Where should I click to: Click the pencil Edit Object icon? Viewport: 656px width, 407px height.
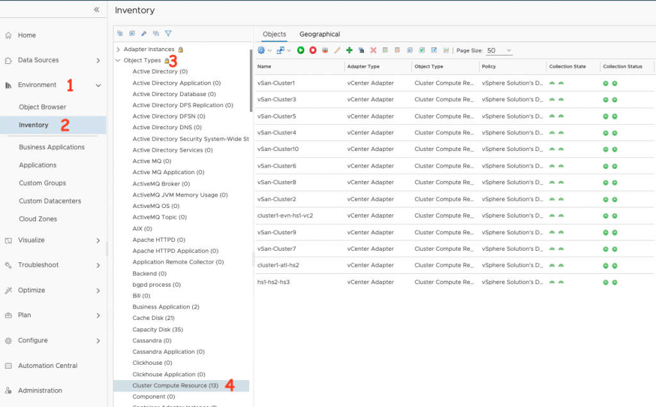[x=337, y=51]
